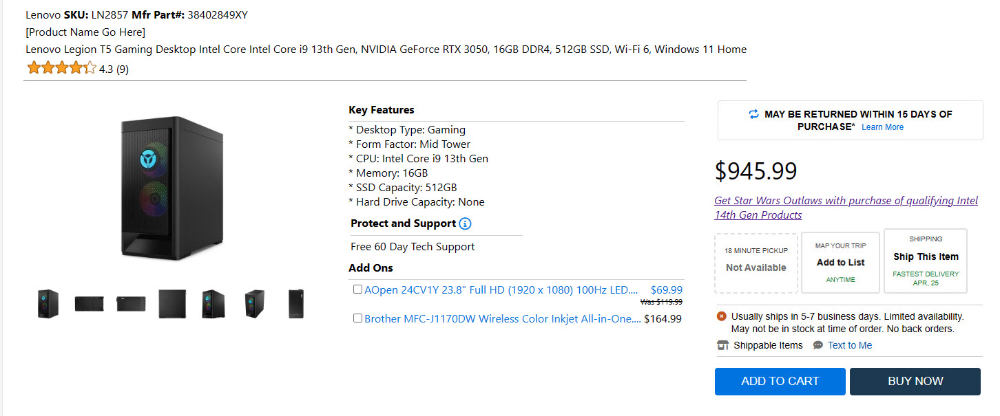
Task: Select the first product thumbnail image
Action: [x=48, y=304]
